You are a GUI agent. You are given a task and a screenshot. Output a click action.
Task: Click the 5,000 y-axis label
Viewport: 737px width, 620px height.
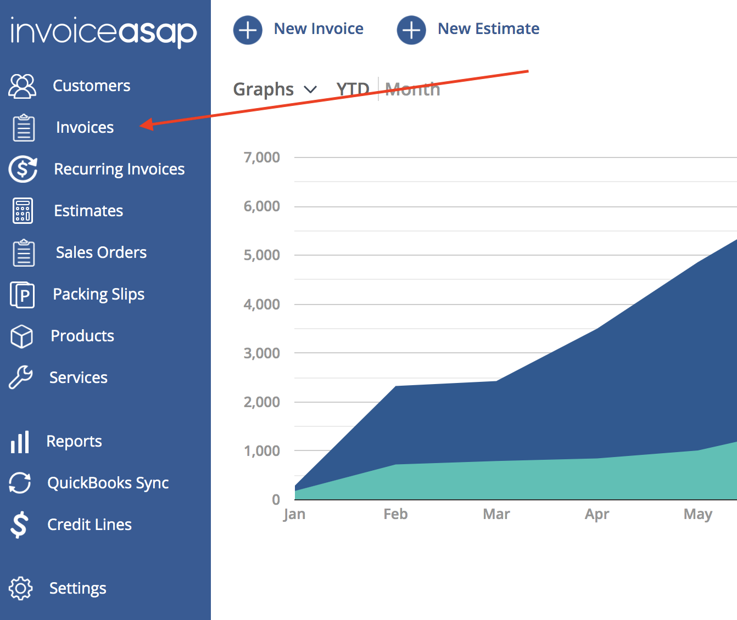(x=262, y=255)
